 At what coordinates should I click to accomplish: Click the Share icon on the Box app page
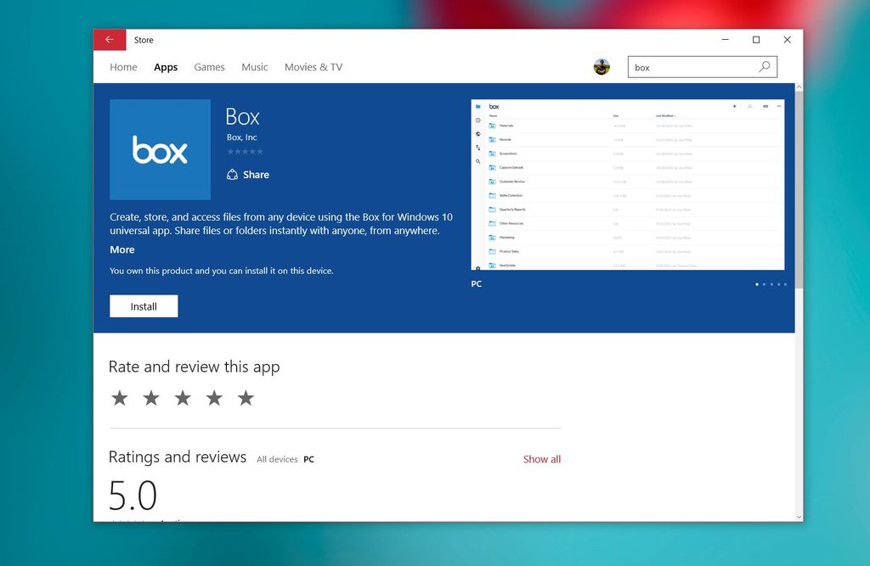point(232,174)
